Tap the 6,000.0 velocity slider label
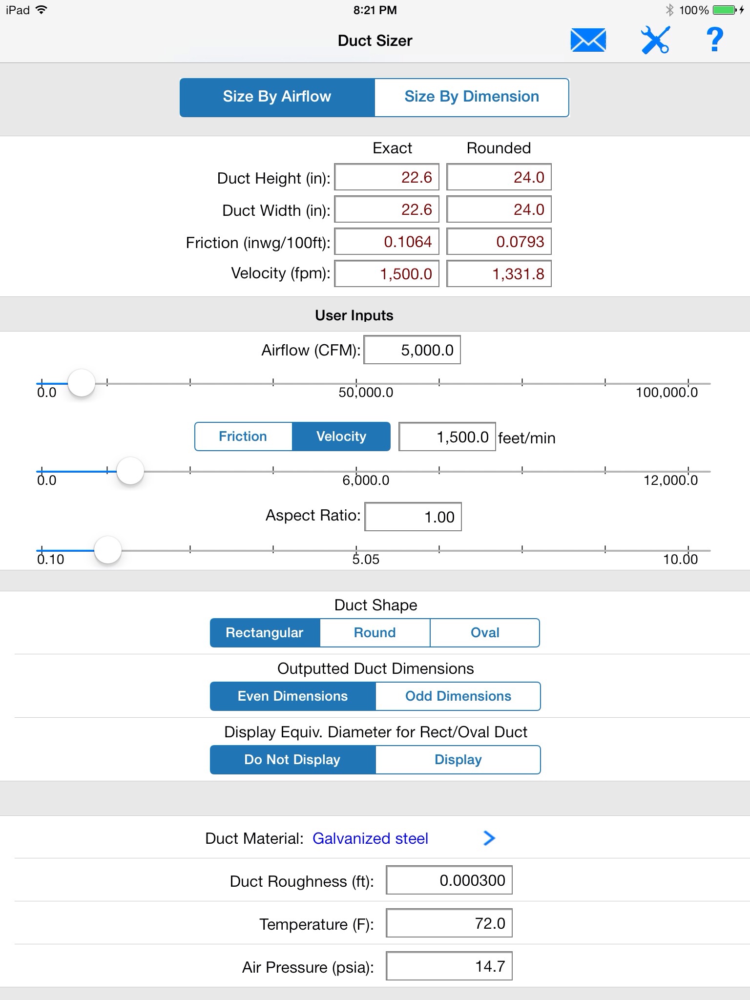Screen dimensions: 750x1000 (x=366, y=480)
